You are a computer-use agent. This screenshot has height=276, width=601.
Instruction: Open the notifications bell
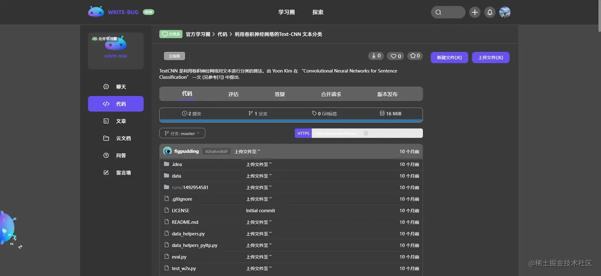(x=490, y=12)
